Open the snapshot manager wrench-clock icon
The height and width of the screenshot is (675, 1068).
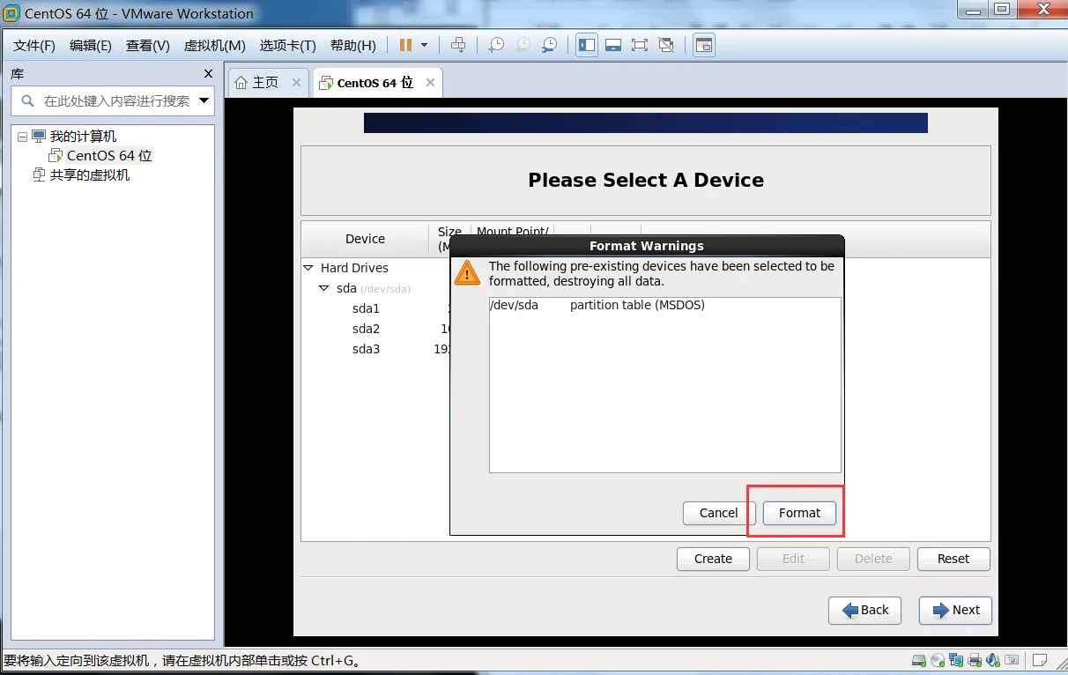(550, 45)
